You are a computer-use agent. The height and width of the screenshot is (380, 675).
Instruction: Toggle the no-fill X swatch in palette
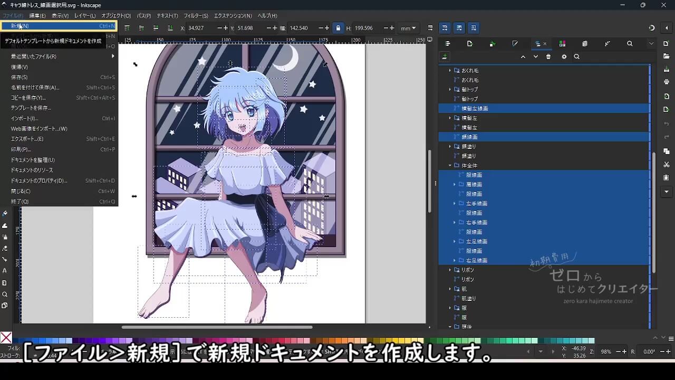tap(6, 338)
